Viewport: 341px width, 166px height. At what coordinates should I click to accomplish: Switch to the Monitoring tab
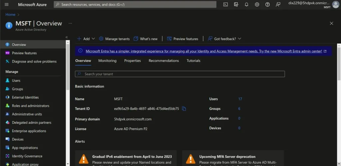click(107, 61)
